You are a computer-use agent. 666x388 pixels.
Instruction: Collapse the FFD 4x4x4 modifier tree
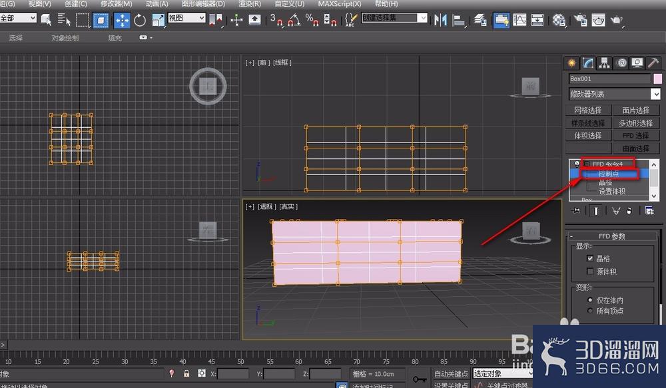click(x=587, y=164)
